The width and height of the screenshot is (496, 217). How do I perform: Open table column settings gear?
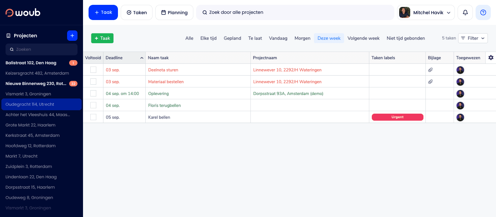pos(491,58)
